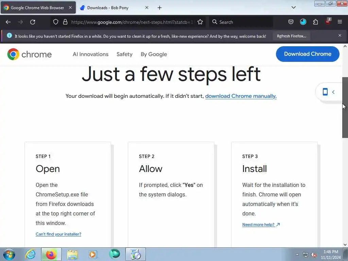Bookmark this page with the star icon
The height and width of the screenshot is (261, 348).
200,22
